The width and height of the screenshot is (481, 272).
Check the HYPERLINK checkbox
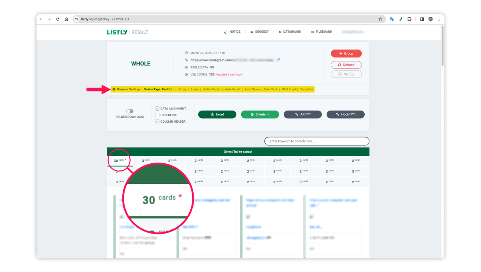(157, 115)
